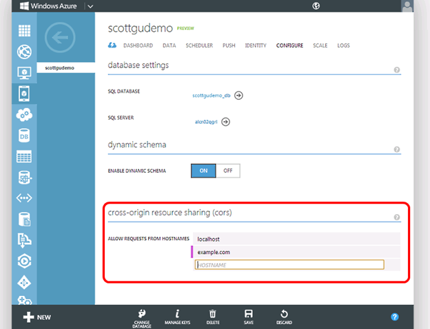
Task: Open the Virtual Machines monitor icon in sidebar
Action: (24, 73)
